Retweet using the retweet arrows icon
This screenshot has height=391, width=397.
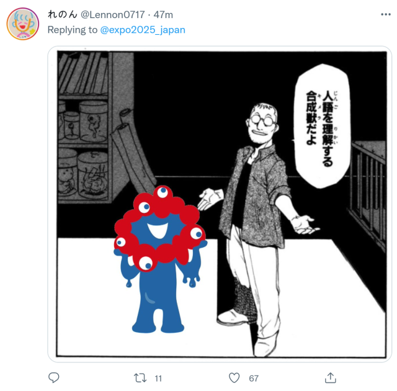[140, 378]
